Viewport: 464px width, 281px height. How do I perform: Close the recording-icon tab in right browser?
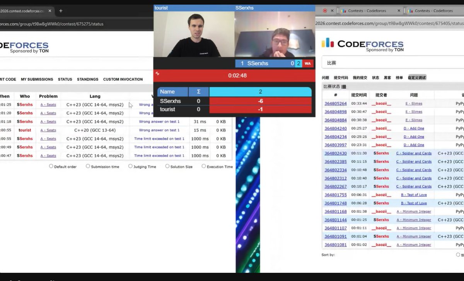click(x=332, y=11)
